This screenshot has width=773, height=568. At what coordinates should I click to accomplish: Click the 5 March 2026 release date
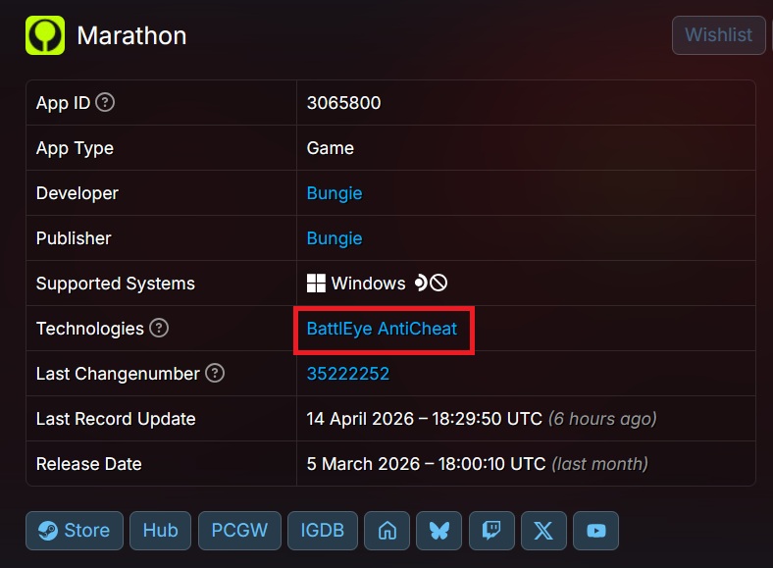(x=426, y=464)
